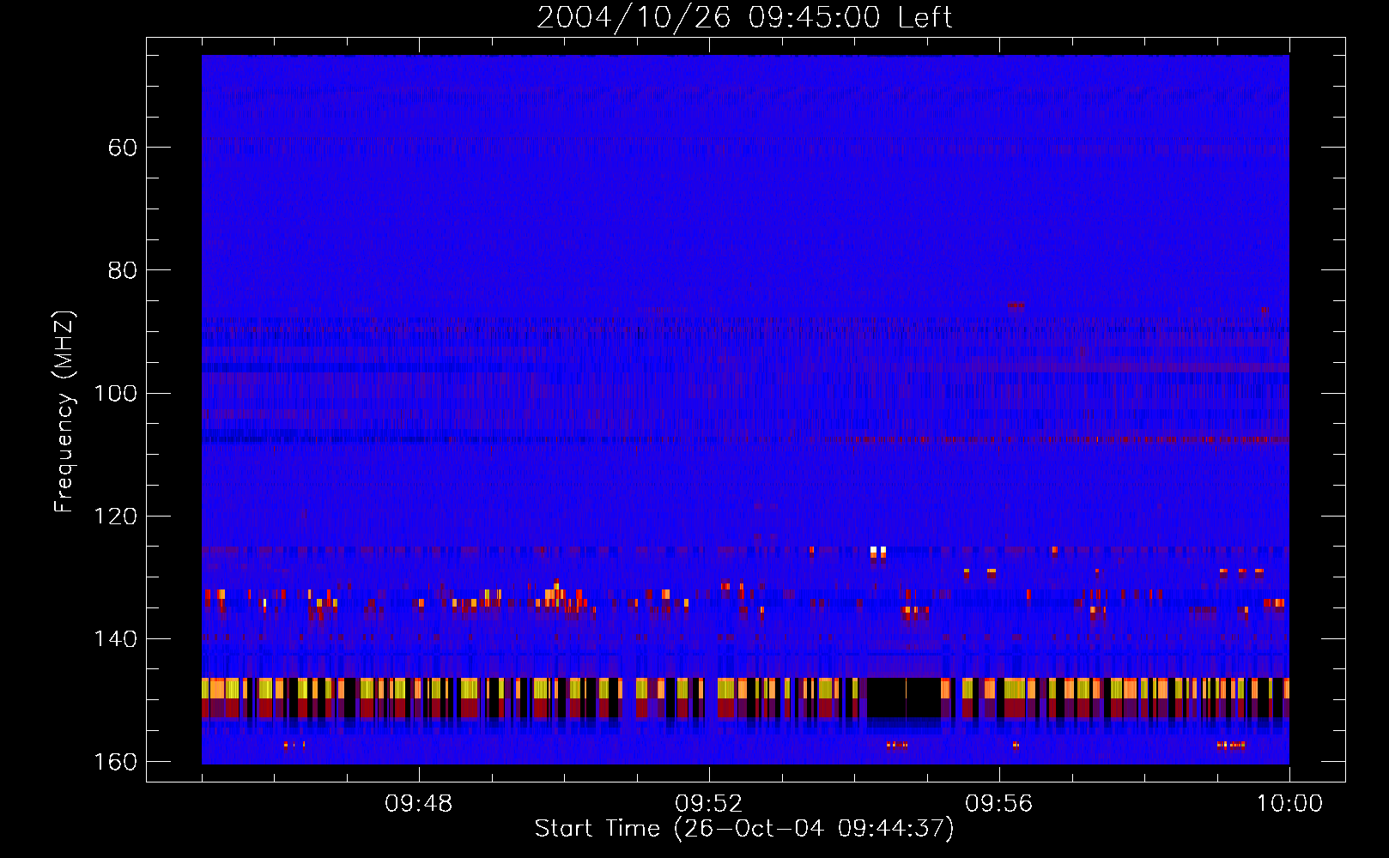The image size is (1389, 858).
Task: Click the 100 frequency tick label
Action: [114, 393]
